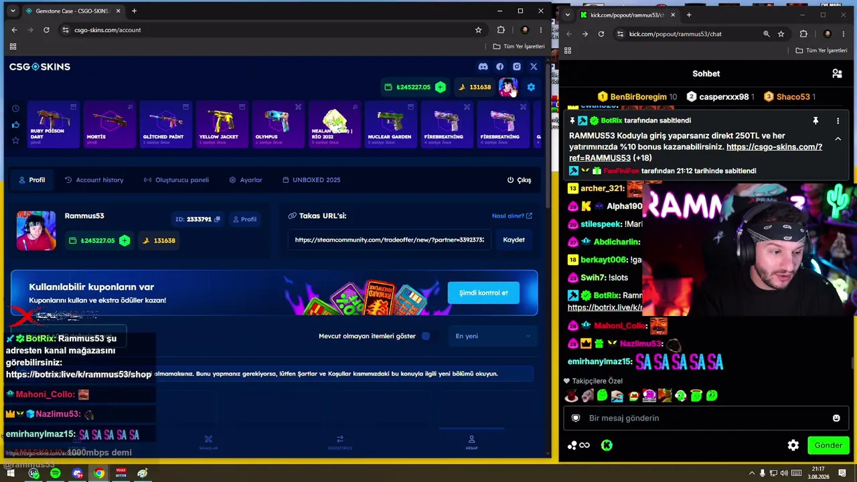Open the Mortis drop card
857x482 pixels.
pyautogui.click(x=110, y=125)
